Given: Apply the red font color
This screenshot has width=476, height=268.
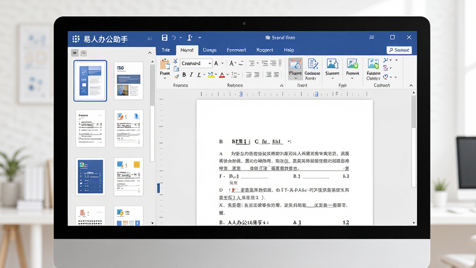Looking at the screenshot, I should (222, 75).
